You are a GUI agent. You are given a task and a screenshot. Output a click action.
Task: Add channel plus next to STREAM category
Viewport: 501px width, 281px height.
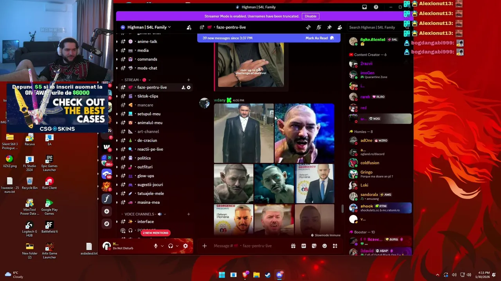(x=188, y=80)
